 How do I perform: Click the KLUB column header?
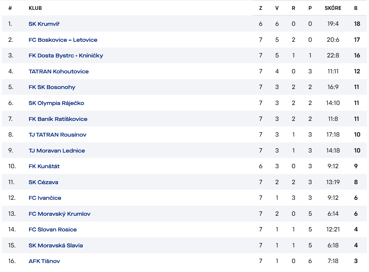(x=35, y=8)
